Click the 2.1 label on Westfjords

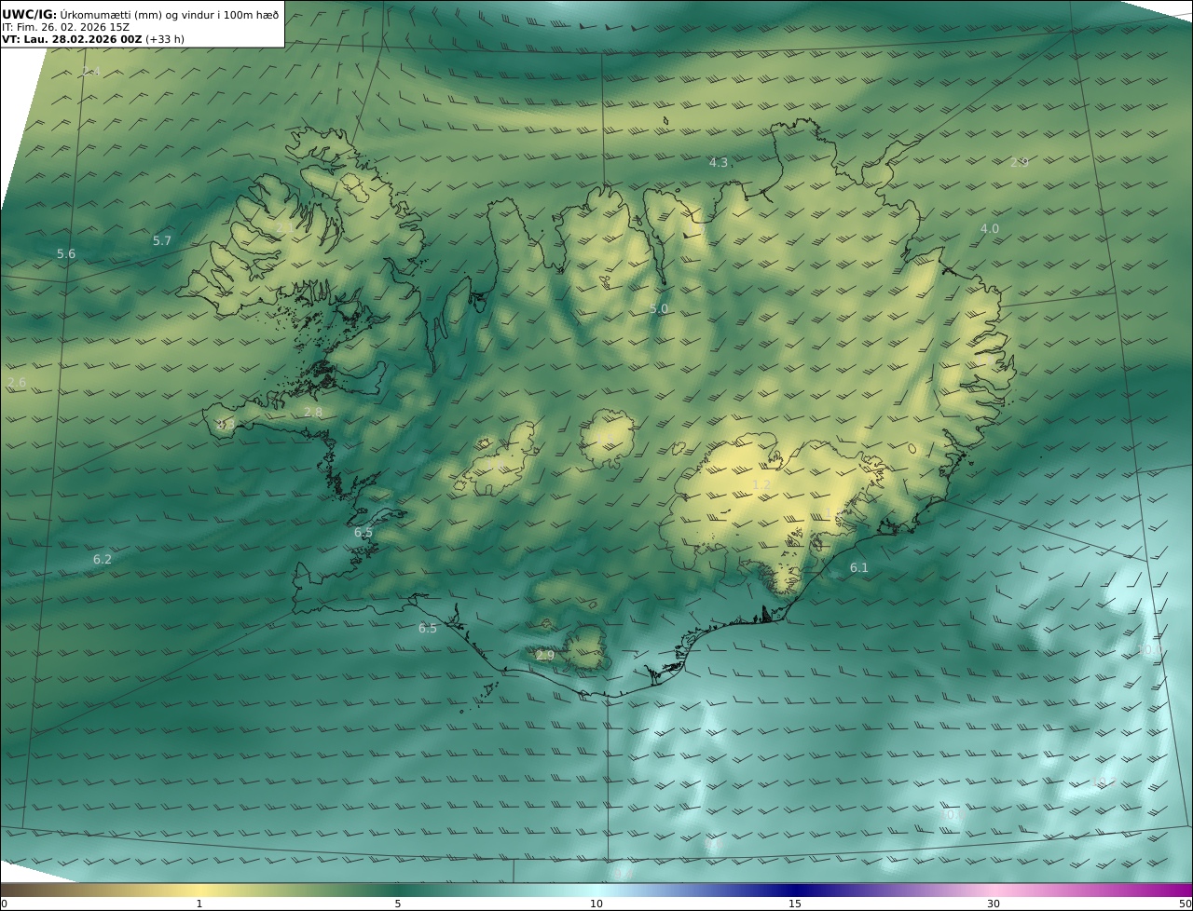[285, 227]
